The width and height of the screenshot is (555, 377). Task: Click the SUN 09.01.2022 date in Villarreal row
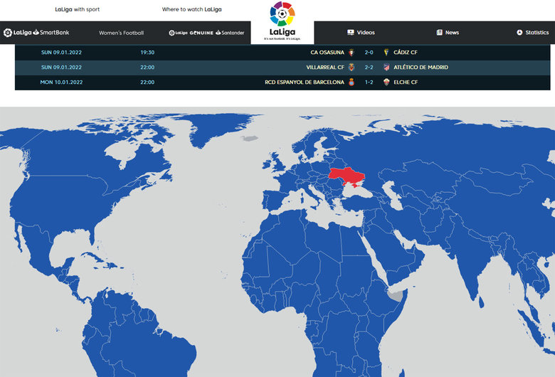61,68
